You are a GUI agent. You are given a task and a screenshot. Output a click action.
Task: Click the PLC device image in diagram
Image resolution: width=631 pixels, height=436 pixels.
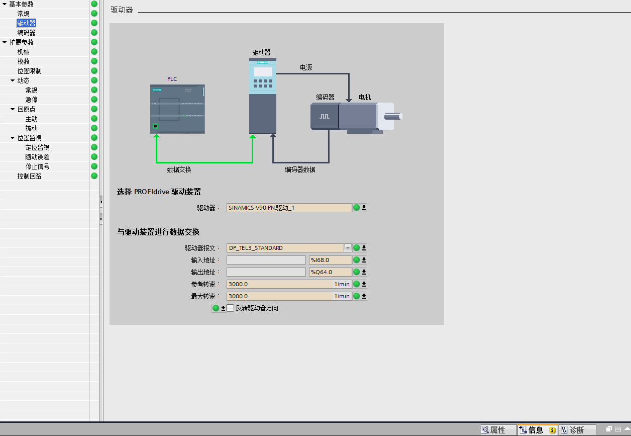coord(177,109)
